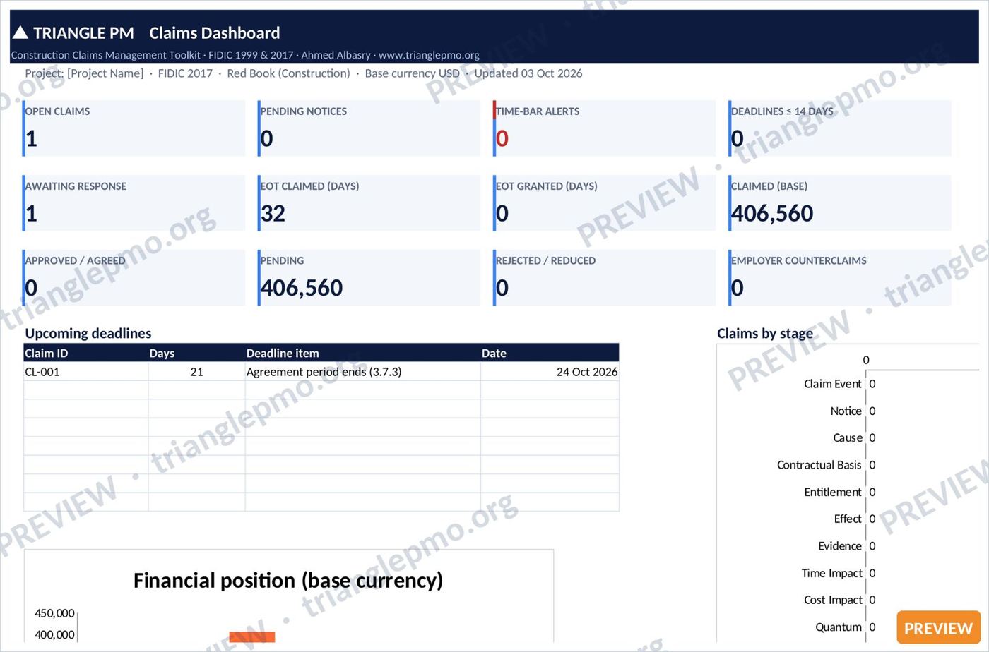This screenshot has width=989, height=652.
Task: Click the 'Upcoming deadlines' heading
Action: click(88, 333)
